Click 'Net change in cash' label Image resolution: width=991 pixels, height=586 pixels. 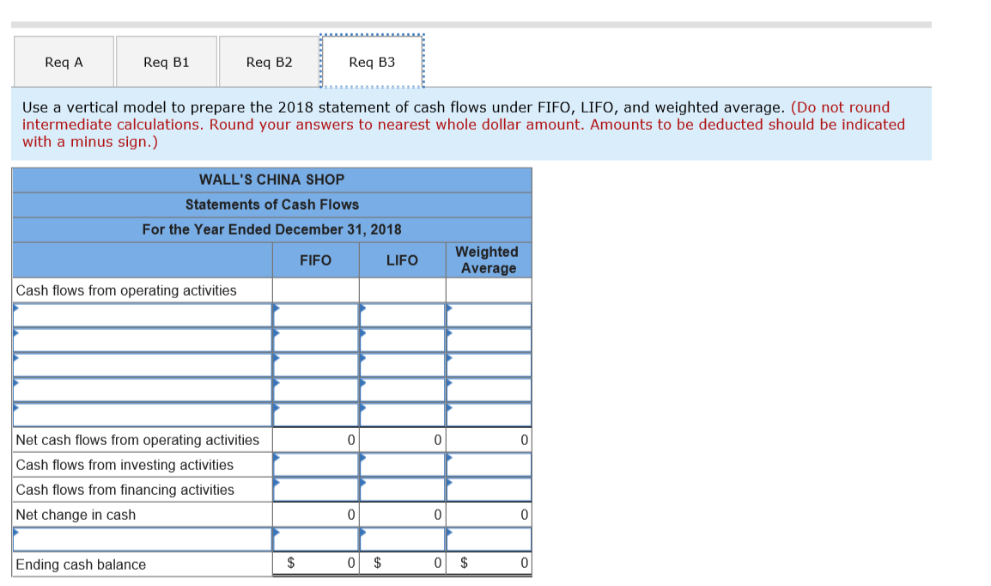76,515
